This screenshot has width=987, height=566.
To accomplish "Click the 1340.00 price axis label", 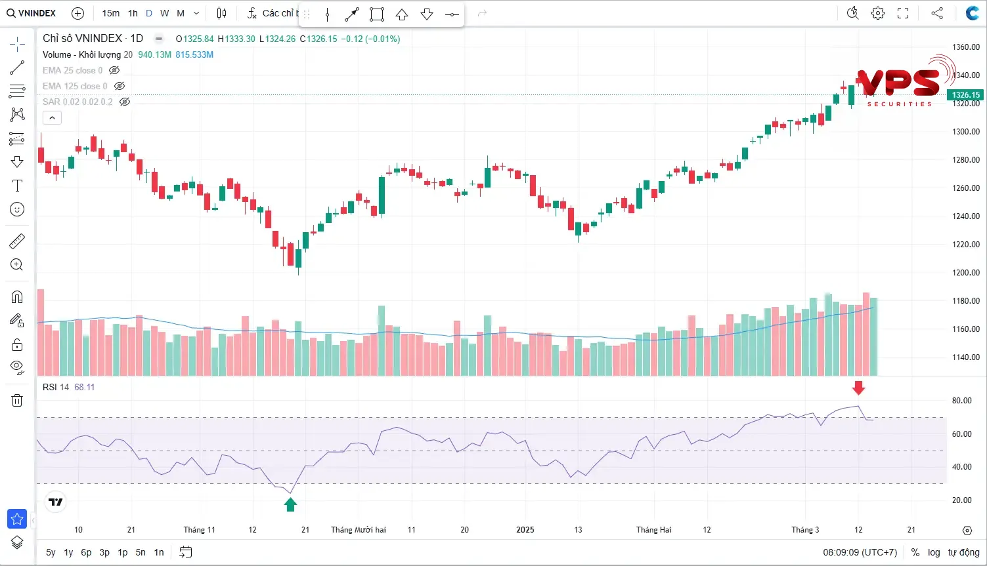I will pyautogui.click(x=965, y=75).
